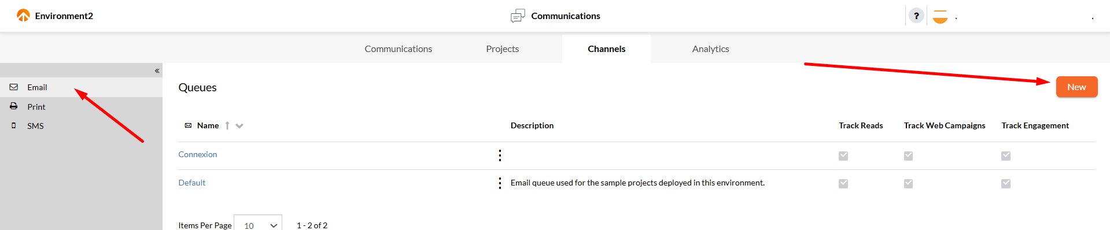Click the Email envelope sidebar icon

(14, 87)
